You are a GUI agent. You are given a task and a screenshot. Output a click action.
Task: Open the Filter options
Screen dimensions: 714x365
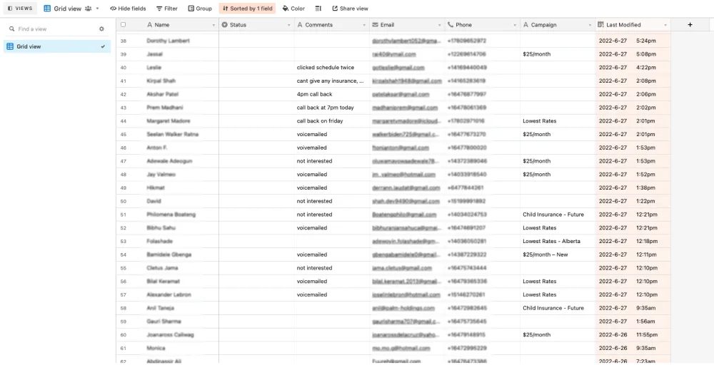166,8
